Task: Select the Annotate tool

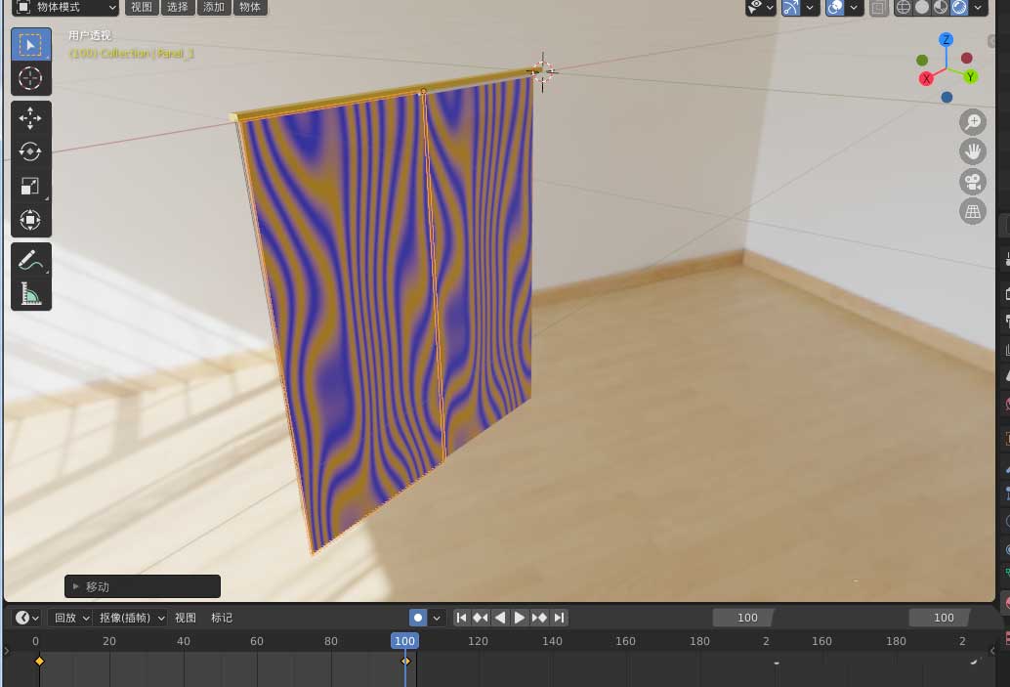Action: tap(30, 256)
